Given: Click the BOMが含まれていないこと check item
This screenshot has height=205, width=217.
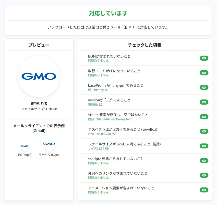Looking at the screenshot, I should coord(109,56).
